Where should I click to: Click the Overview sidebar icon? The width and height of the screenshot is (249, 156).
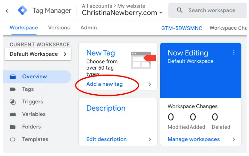[x=13, y=76]
